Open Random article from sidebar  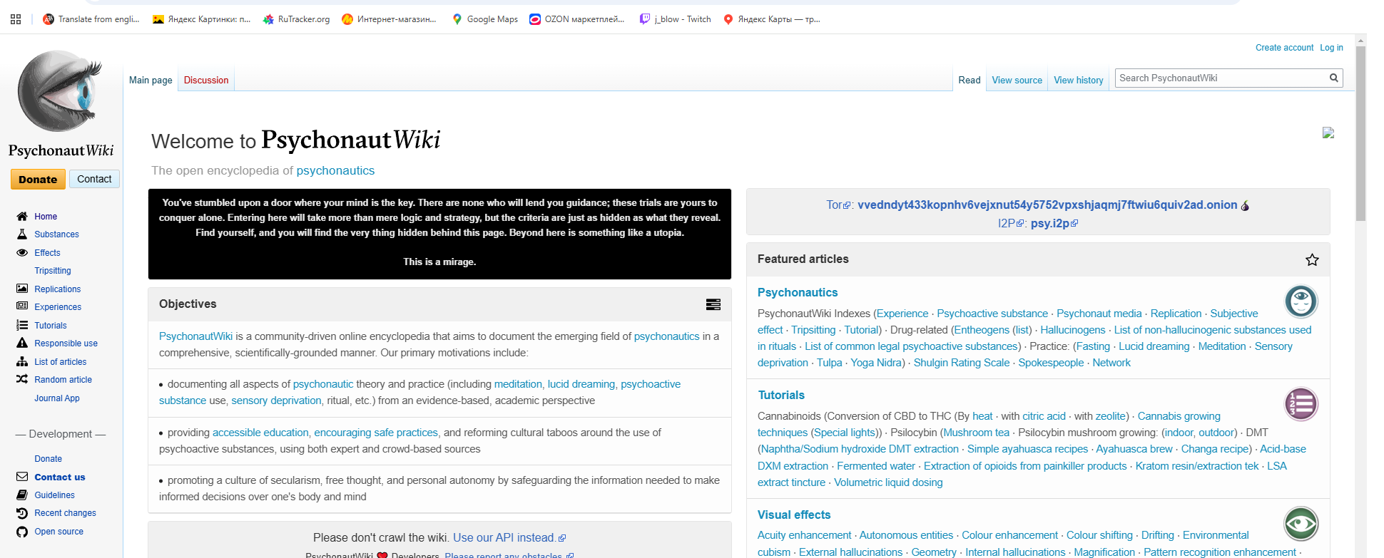tap(63, 380)
